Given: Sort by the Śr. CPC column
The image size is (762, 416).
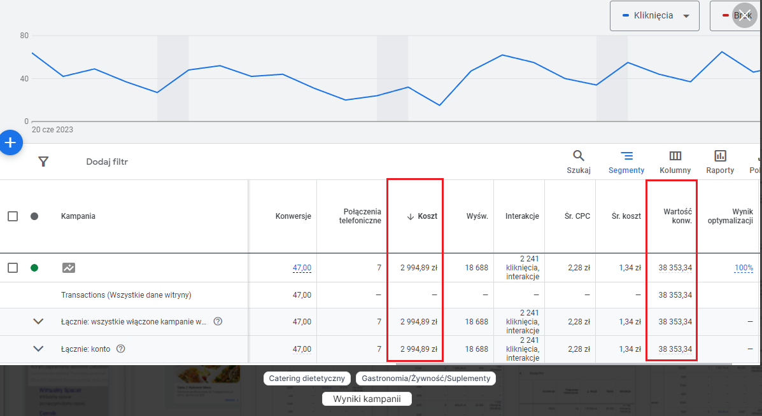Looking at the screenshot, I should click(x=577, y=216).
